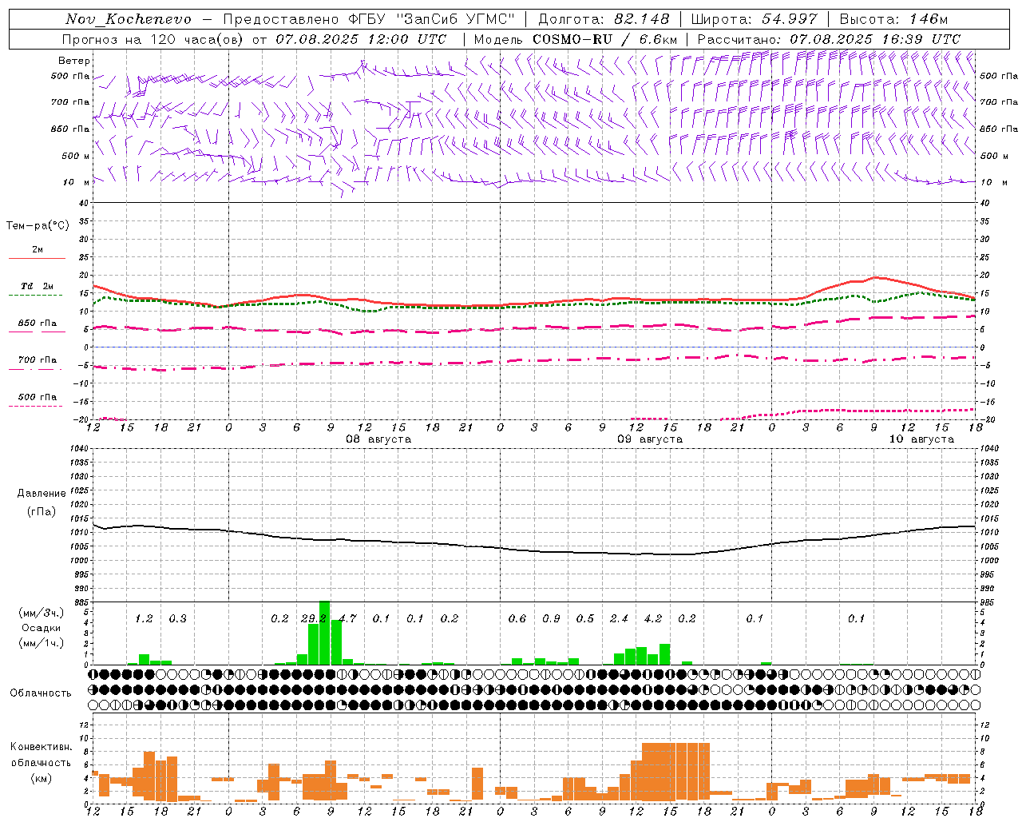This screenshot has width=1022, height=818.
Task: Click the 'Давление' pressure panel label
Action: tap(42, 493)
